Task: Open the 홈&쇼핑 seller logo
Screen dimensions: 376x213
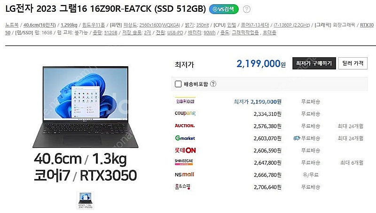Action: (182, 187)
